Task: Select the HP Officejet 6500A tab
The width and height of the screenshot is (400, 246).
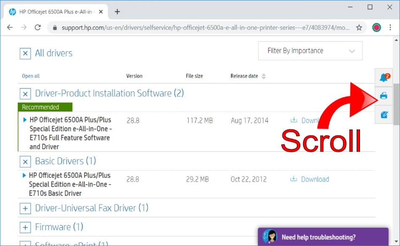Action: [55, 11]
